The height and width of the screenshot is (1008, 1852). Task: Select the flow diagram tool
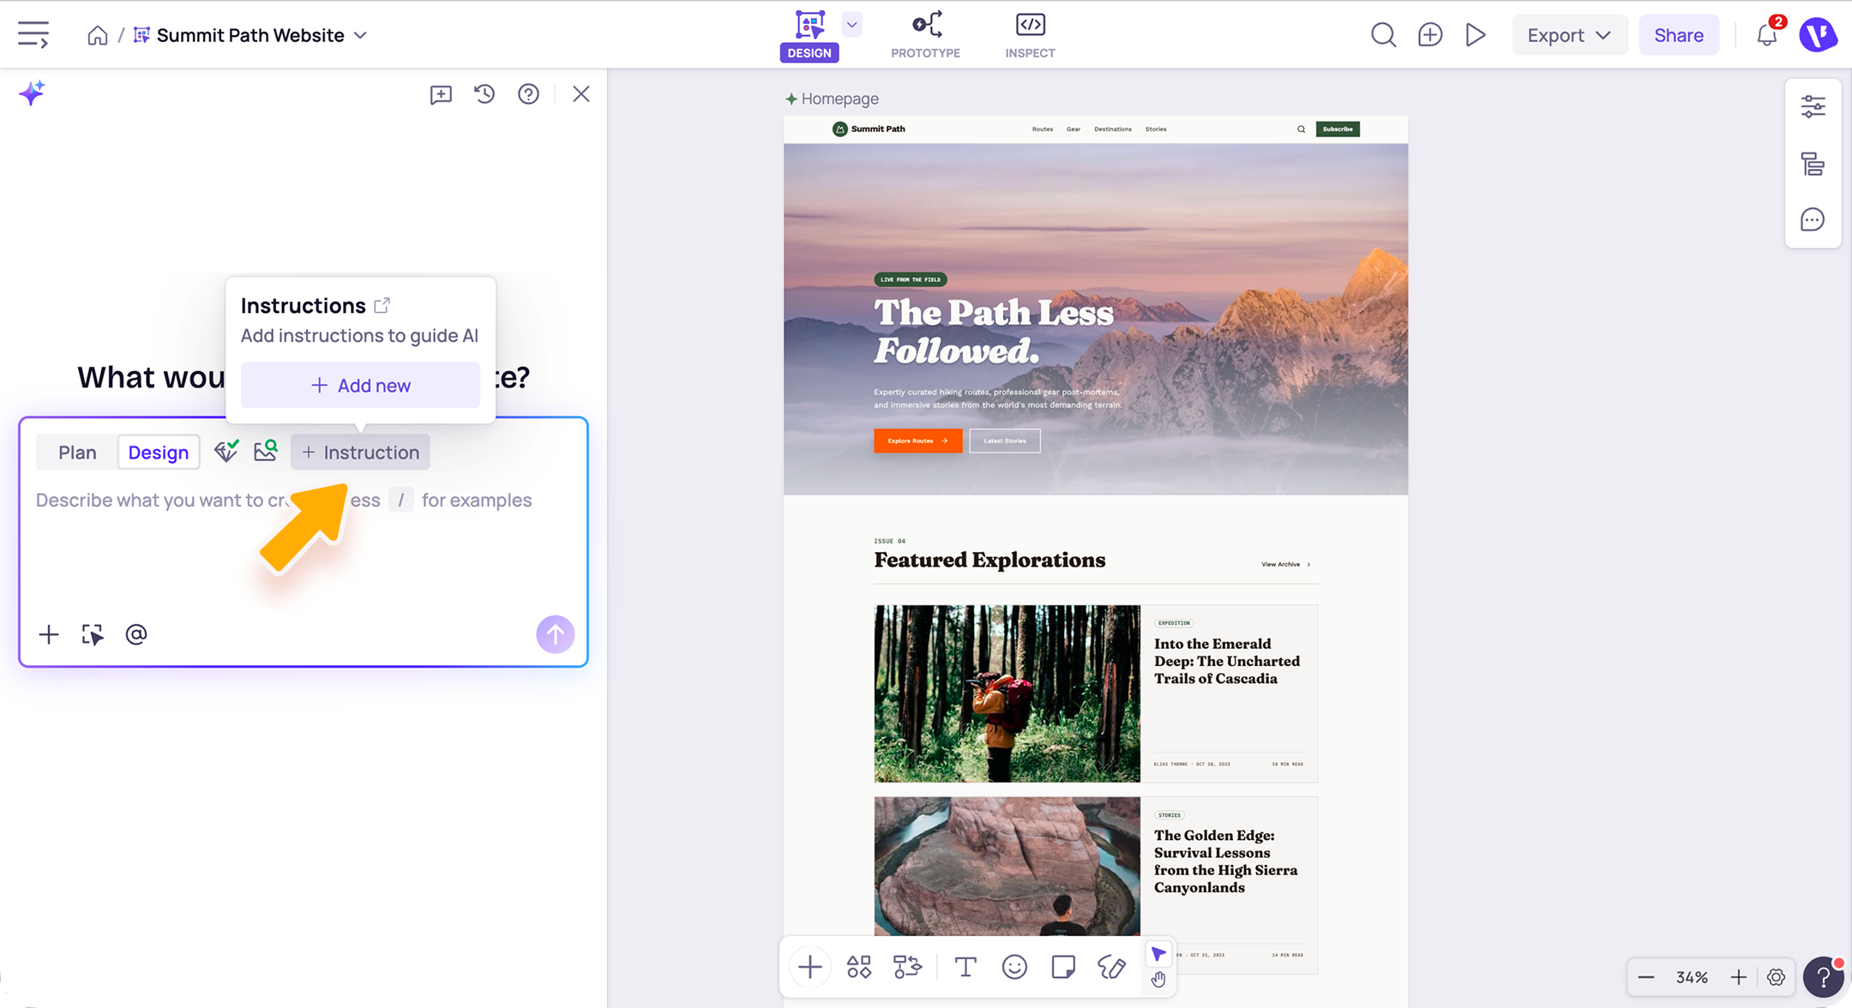(x=908, y=967)
